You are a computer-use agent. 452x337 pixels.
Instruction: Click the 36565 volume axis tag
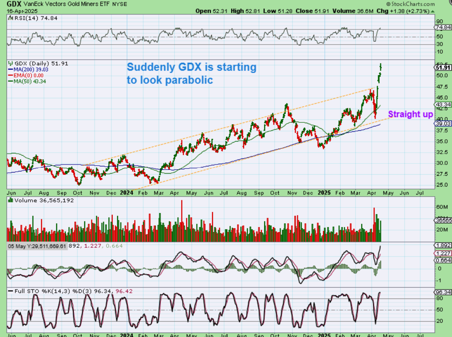(x=444, y=221)
